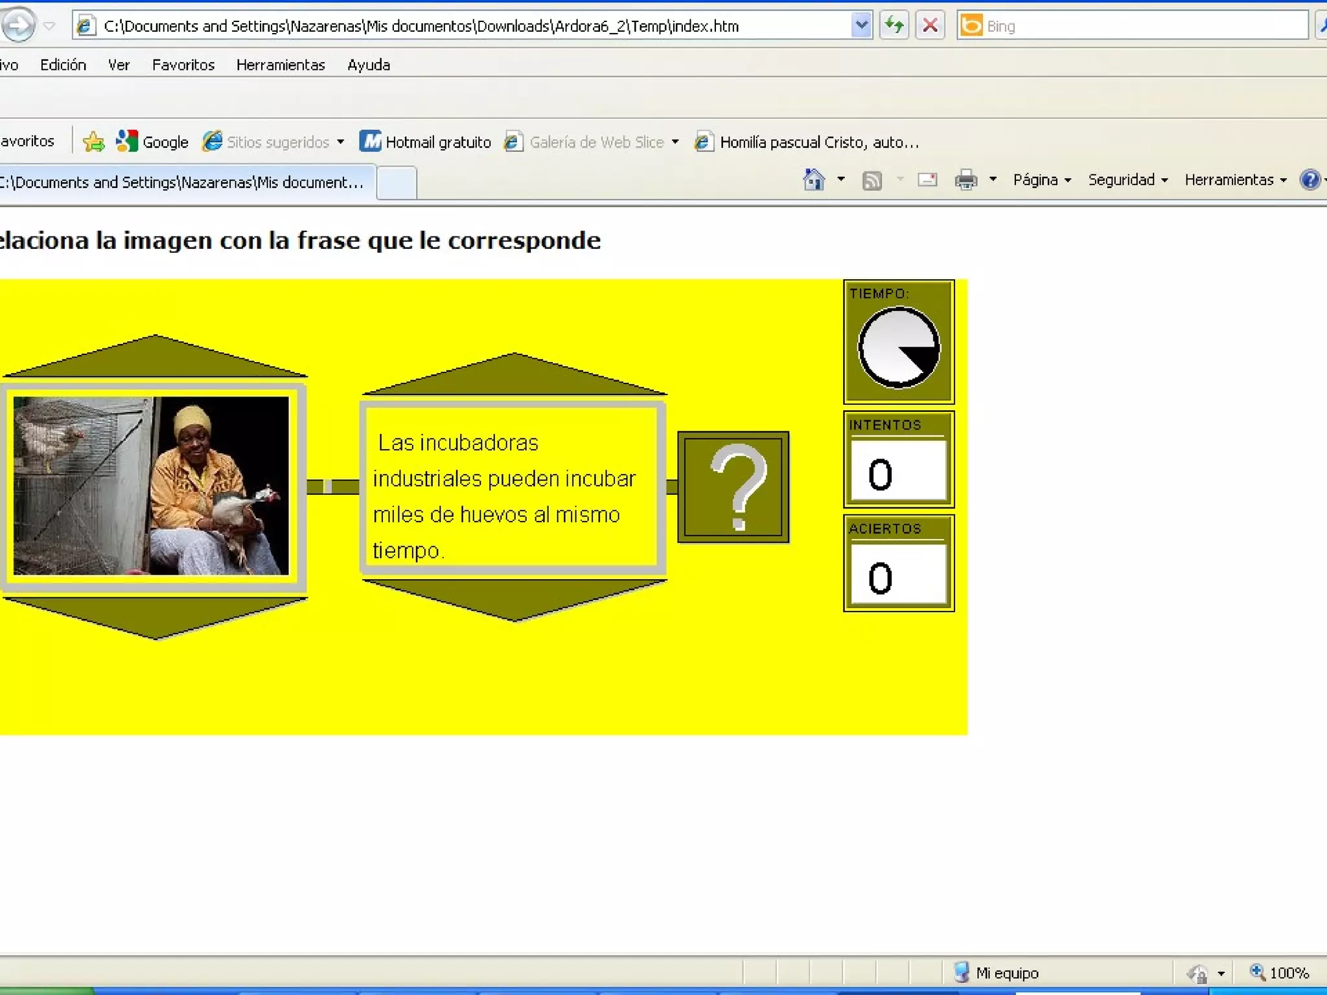Click the RSS feeds icon

coord(872,180)
